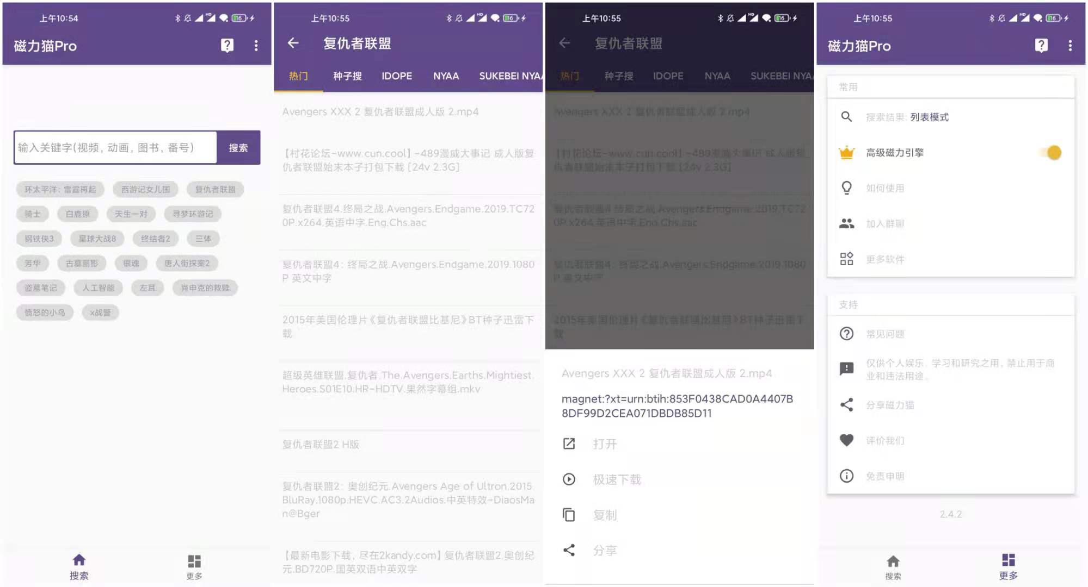Tap the 打开 open-in-new icon for the magnet

tap(568, 444)
